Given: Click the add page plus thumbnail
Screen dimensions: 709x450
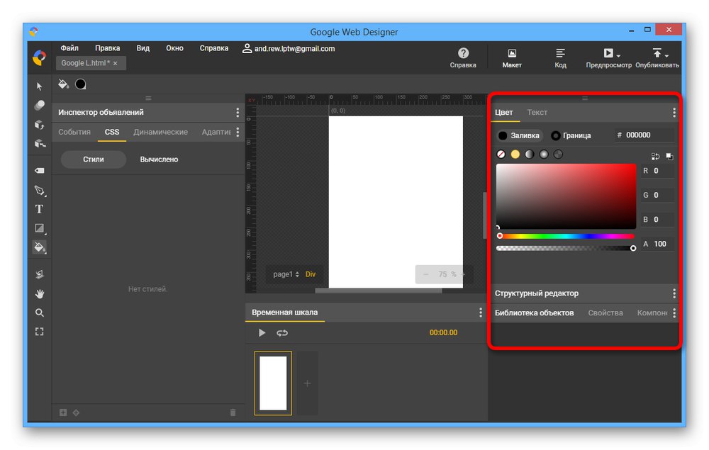Looking at the screenshot, I should pyautogui.click(x=308, y=383).
